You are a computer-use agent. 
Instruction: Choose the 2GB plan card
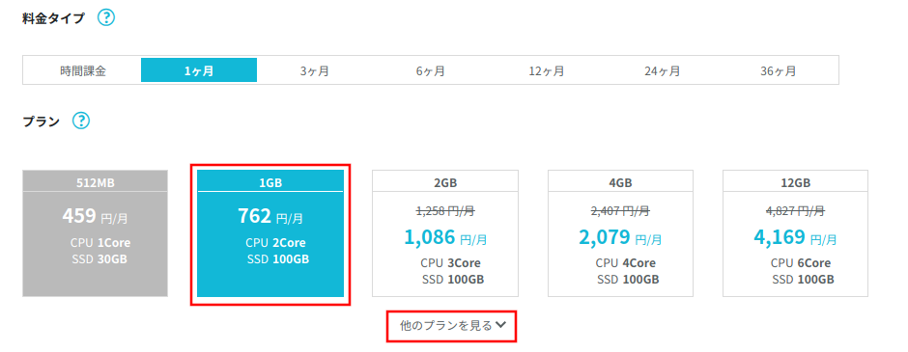point(445,233)
